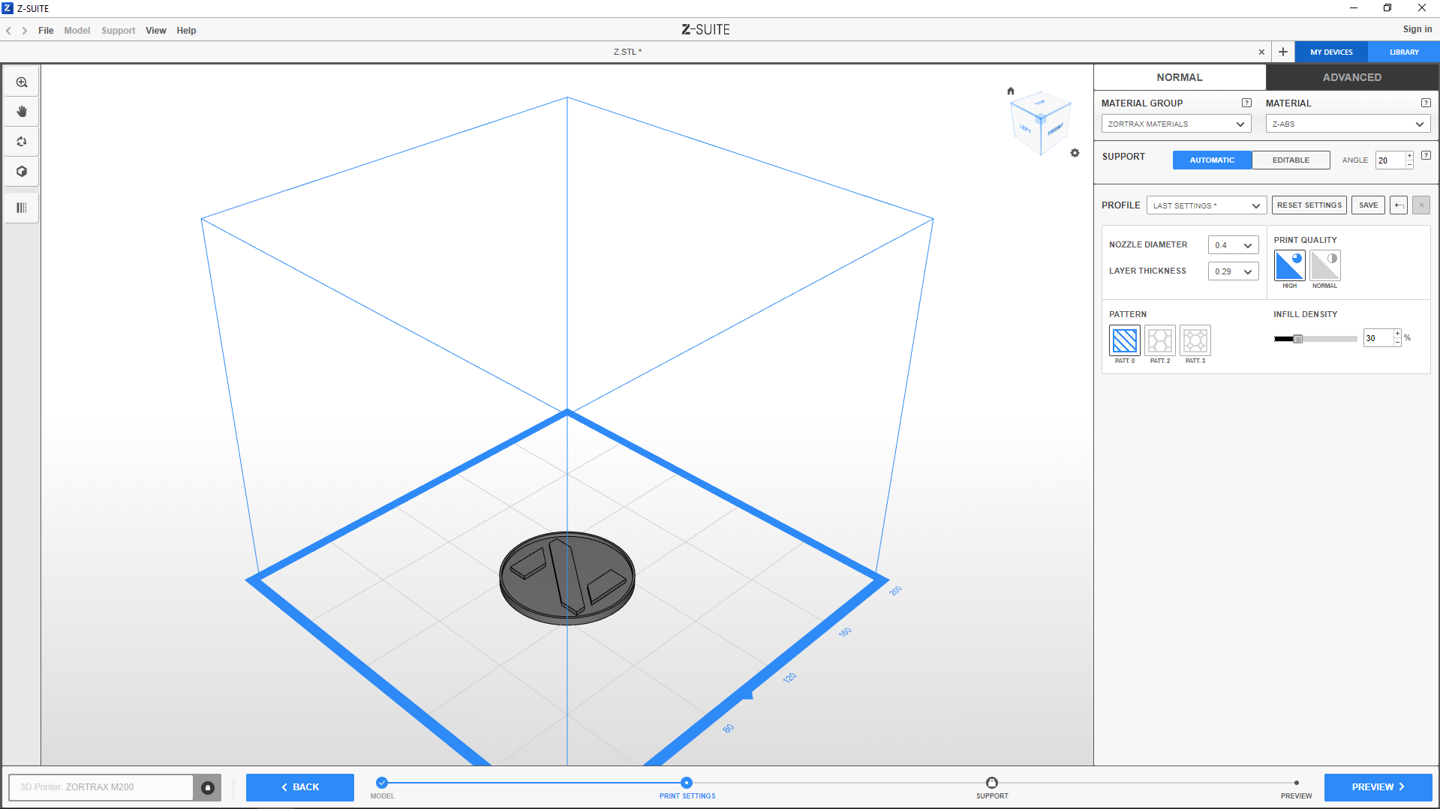Click the printer lock icon
1440x809 pixels.
208,787
